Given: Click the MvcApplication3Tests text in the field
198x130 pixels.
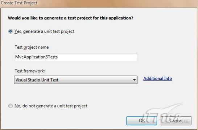Looking at the screenshot, I should [36, 57].
